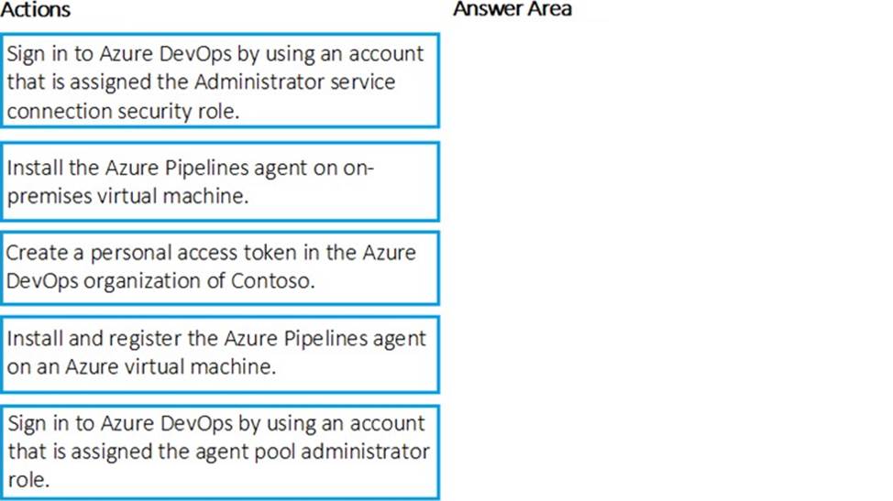
Task: Select the on-premises agent install action
Action: (x=220, y=181)
